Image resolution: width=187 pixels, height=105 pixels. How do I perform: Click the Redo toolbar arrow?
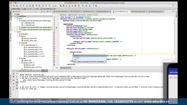pyautogui.click(x=23, y=6)
